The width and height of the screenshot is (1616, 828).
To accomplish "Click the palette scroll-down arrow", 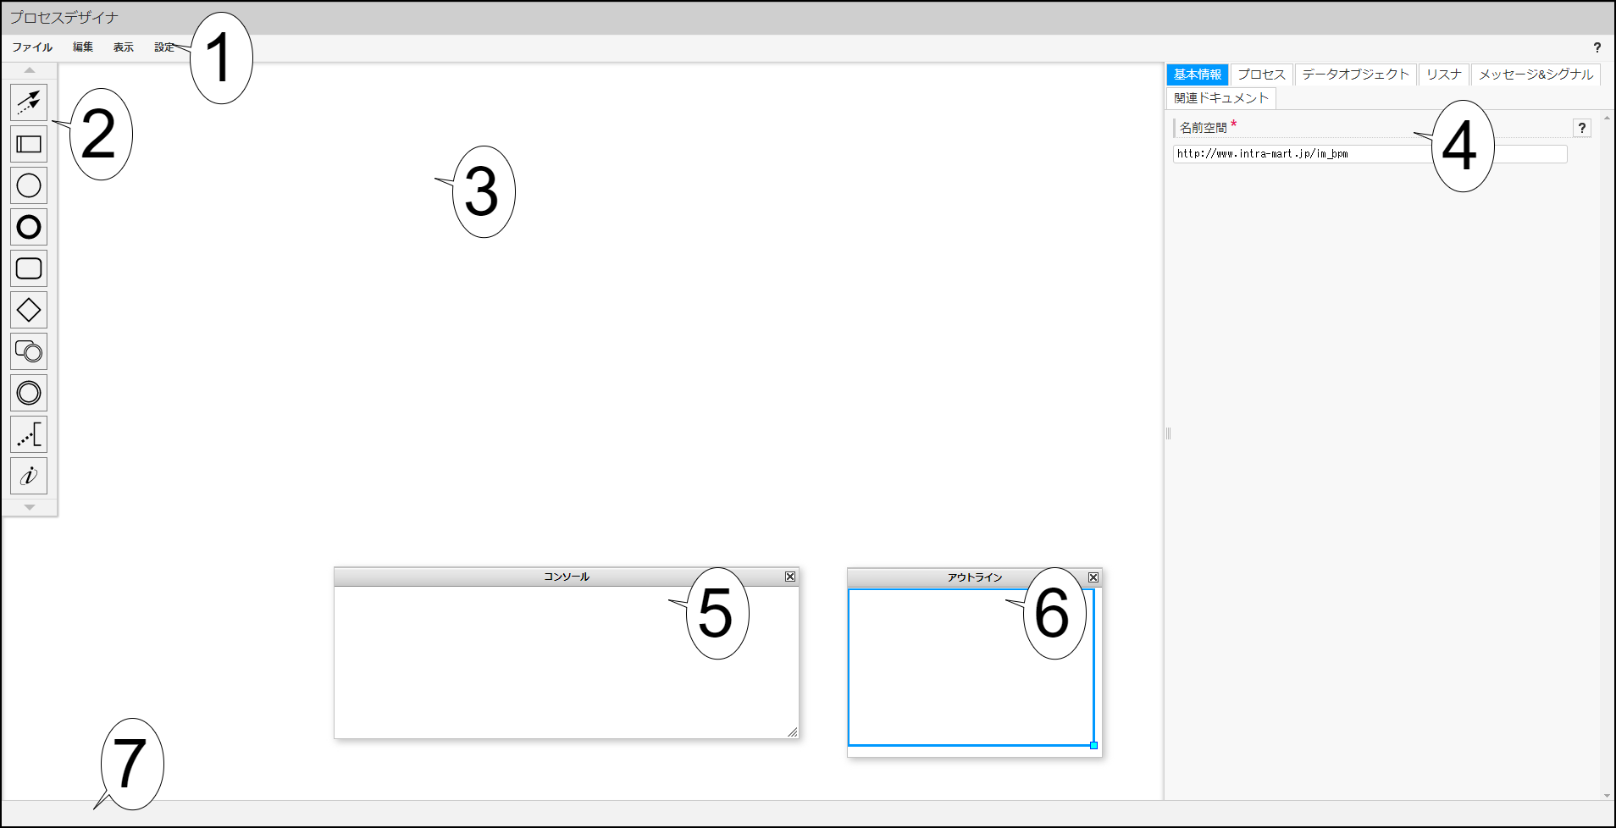I will (29, 506).
